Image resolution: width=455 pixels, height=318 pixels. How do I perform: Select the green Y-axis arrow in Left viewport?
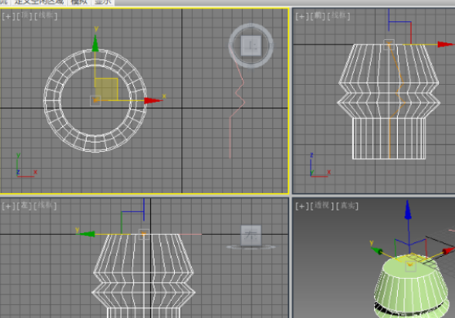pos(87,234)
